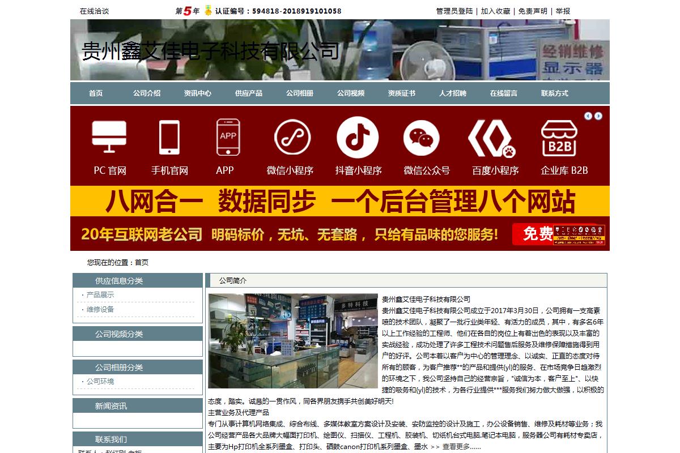Go to next banner slide arrow
Screen dimensions: 680x453
pos(598,116)
